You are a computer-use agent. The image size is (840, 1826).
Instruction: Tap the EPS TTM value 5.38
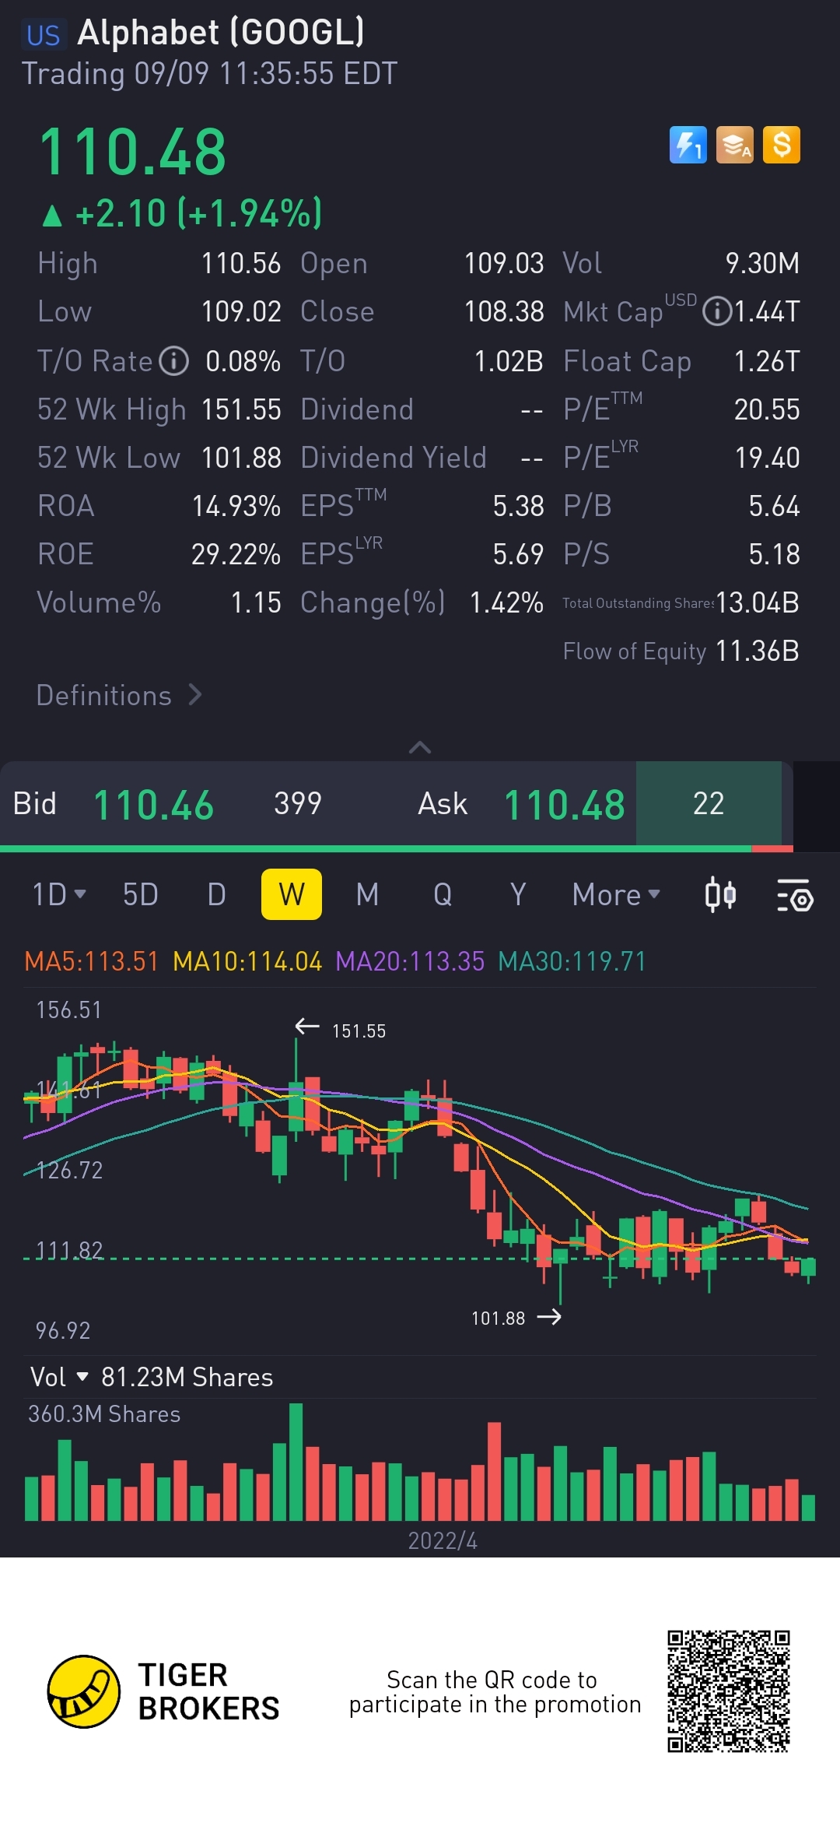(519, 506)
